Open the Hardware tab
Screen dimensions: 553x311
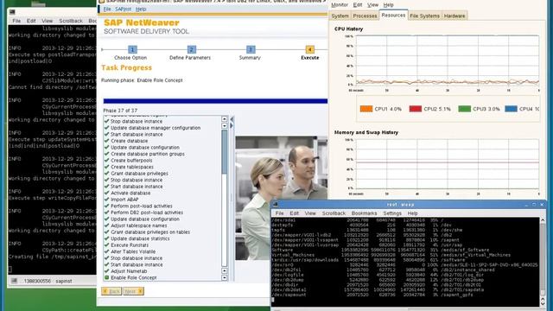click(454, 16)
